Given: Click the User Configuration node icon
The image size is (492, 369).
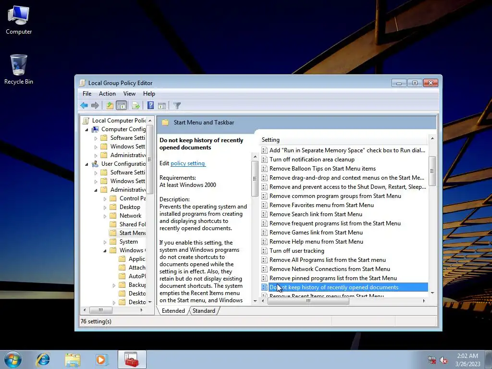Looking at the screenshot, I should (95, 164).
